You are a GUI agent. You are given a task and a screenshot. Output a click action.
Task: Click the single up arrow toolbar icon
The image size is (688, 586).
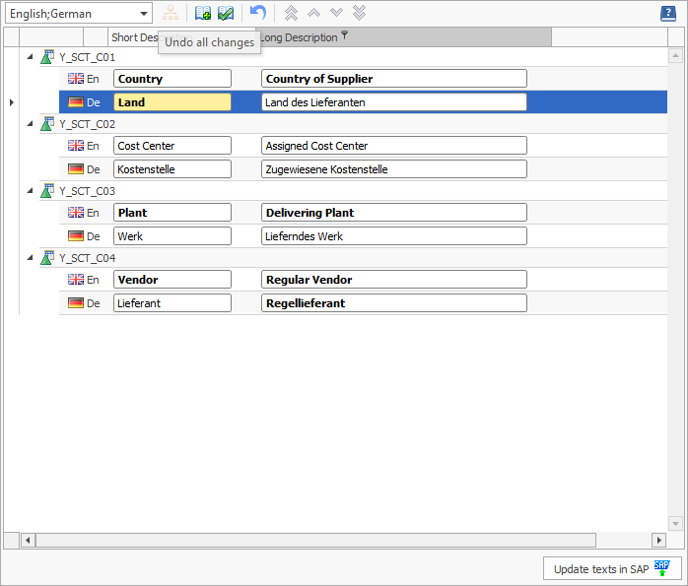(x=313, y=13)
